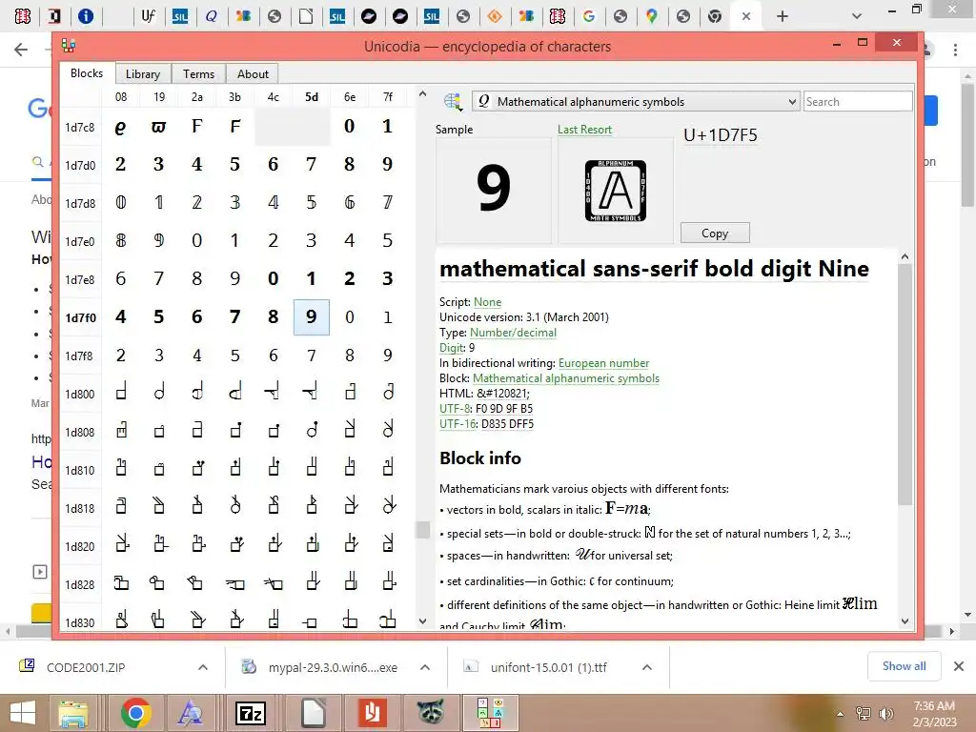Click character grid scrollbar down arrow

[x=422, y=620]
